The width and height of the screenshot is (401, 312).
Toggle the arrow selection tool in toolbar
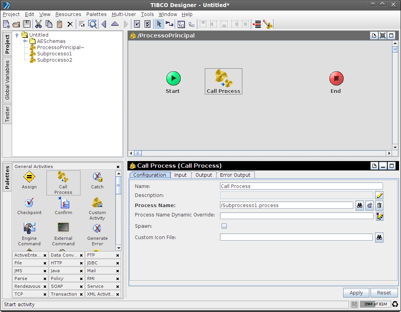159,24
